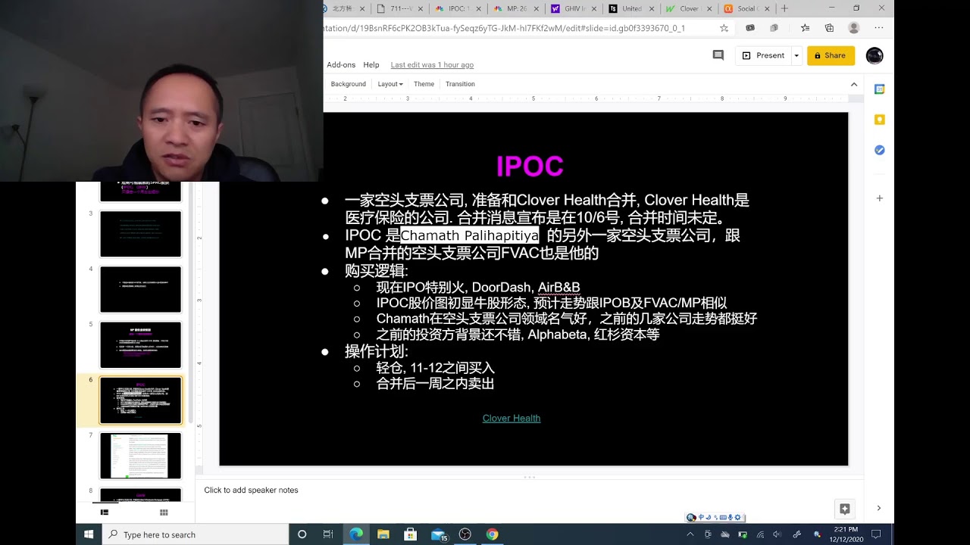Open the Mail app on the taskbar

tap(438, 534)
